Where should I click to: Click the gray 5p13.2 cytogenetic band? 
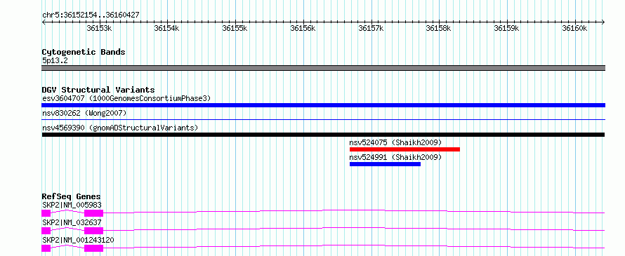coord(323,68)
